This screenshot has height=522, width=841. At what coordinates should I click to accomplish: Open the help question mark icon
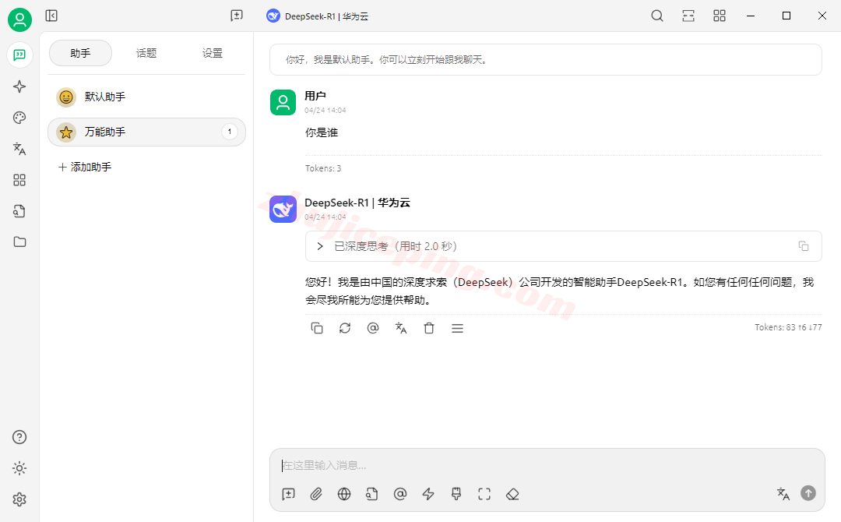(x=19, y=437)
